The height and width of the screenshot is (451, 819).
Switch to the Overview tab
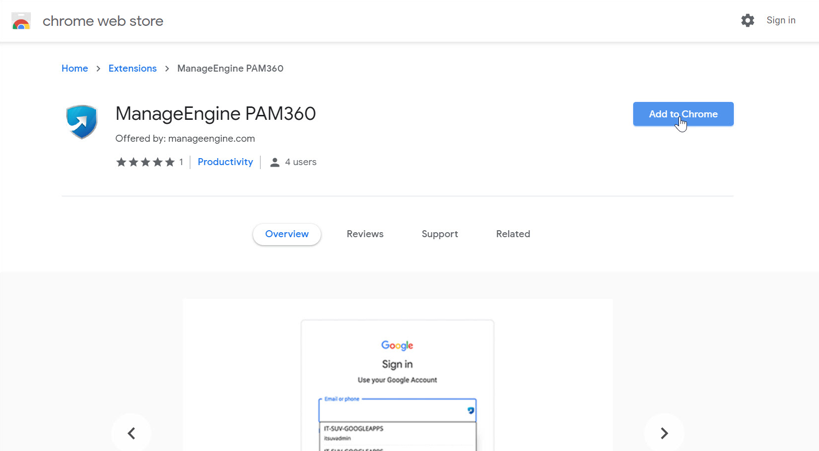287,234
